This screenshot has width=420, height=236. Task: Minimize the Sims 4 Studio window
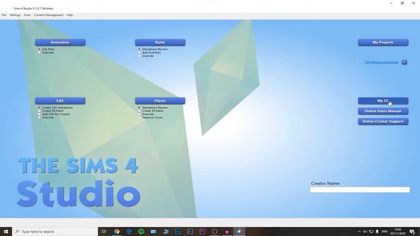[x=391, y=3]
